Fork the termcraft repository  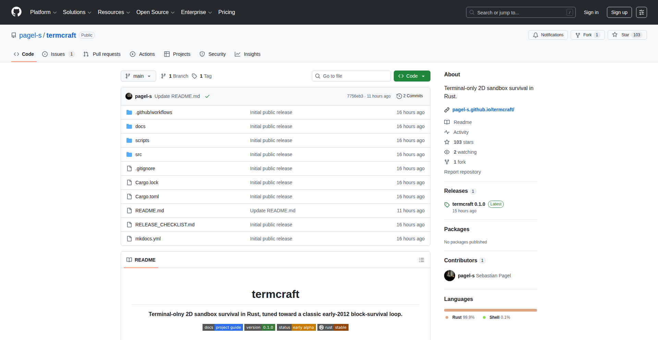587,35
